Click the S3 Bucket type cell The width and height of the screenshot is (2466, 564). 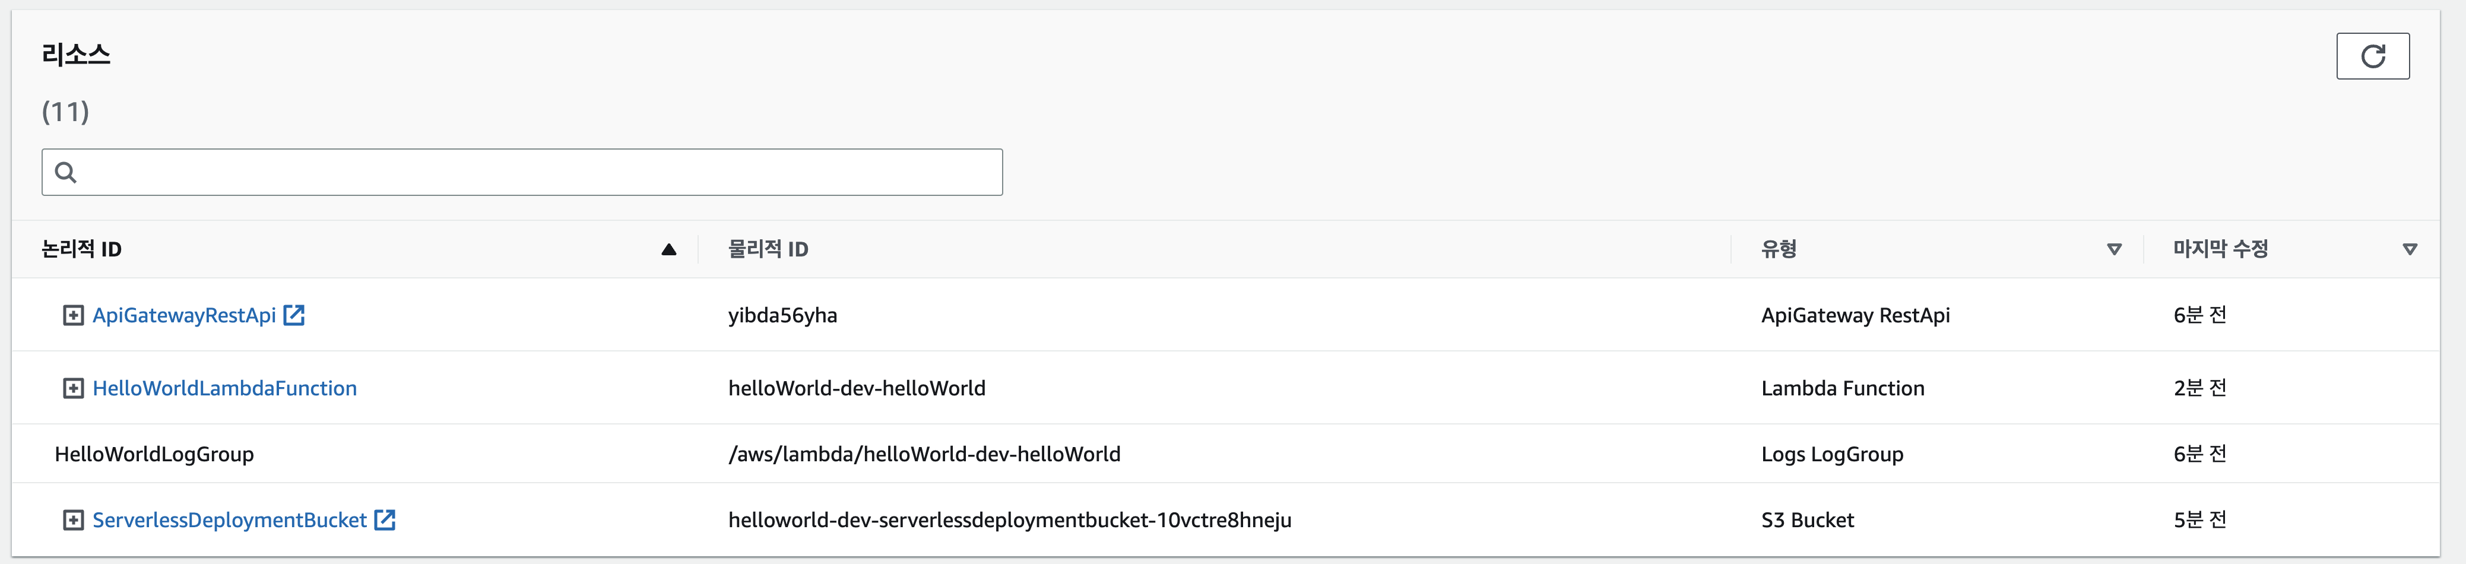pyautogui.click(x=1808, y=520)
